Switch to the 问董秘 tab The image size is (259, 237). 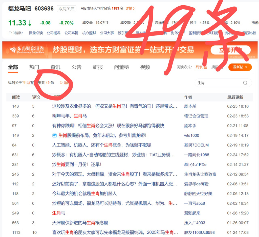tap(121, 67)
